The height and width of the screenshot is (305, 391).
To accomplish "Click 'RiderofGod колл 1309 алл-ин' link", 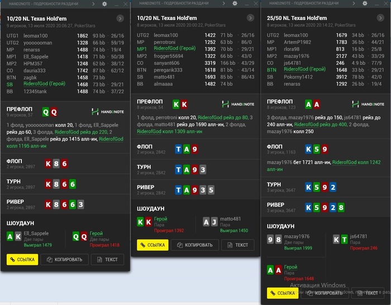I will pyautogui.click(x=170, y=131).
